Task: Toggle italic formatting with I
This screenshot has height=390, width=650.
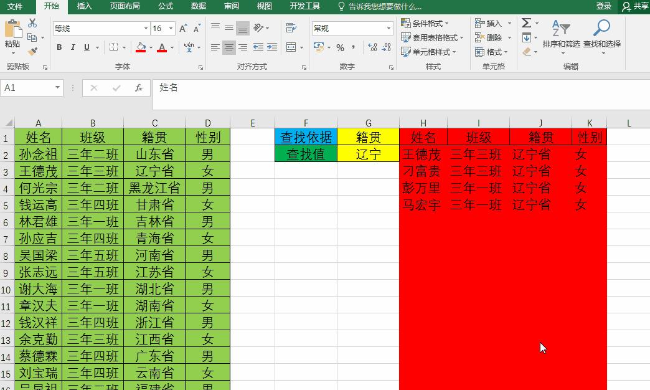Action: 73,46
